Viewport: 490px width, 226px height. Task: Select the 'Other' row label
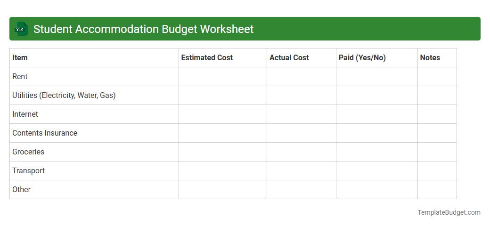tap(22, 189)
